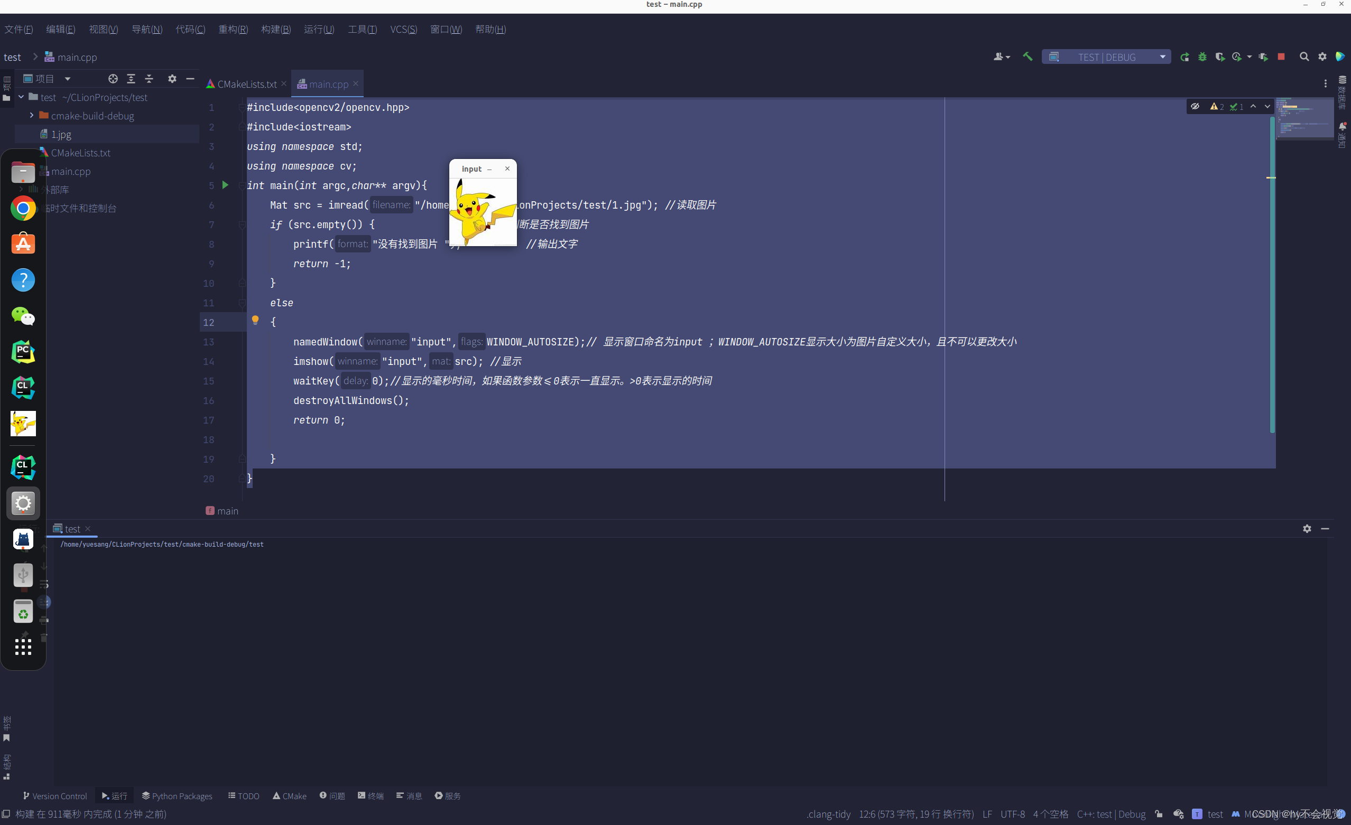Select the 1.jpg file in project tree
1351x825 pixels.
[61, 134]
